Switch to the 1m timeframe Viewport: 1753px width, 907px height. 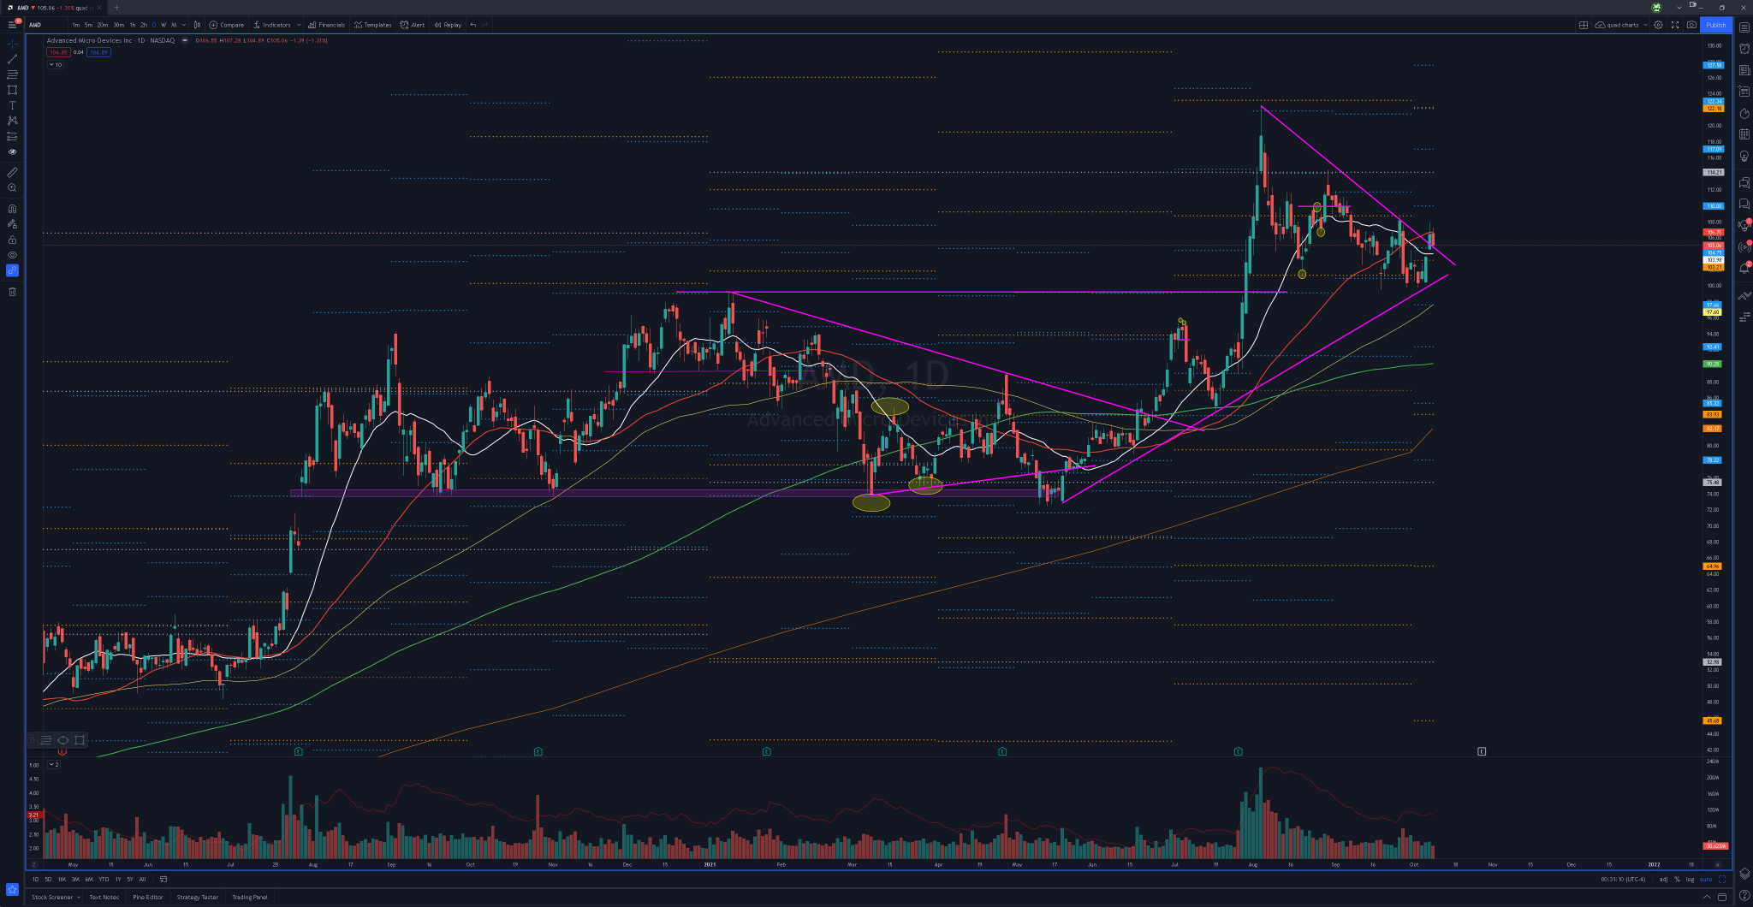[x=76, y=25]
